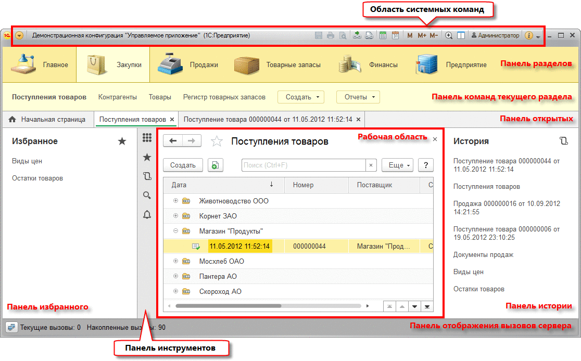Click create-by-copying green plus icon
Viewport: 581px width, 361px height.
(216, 165)
